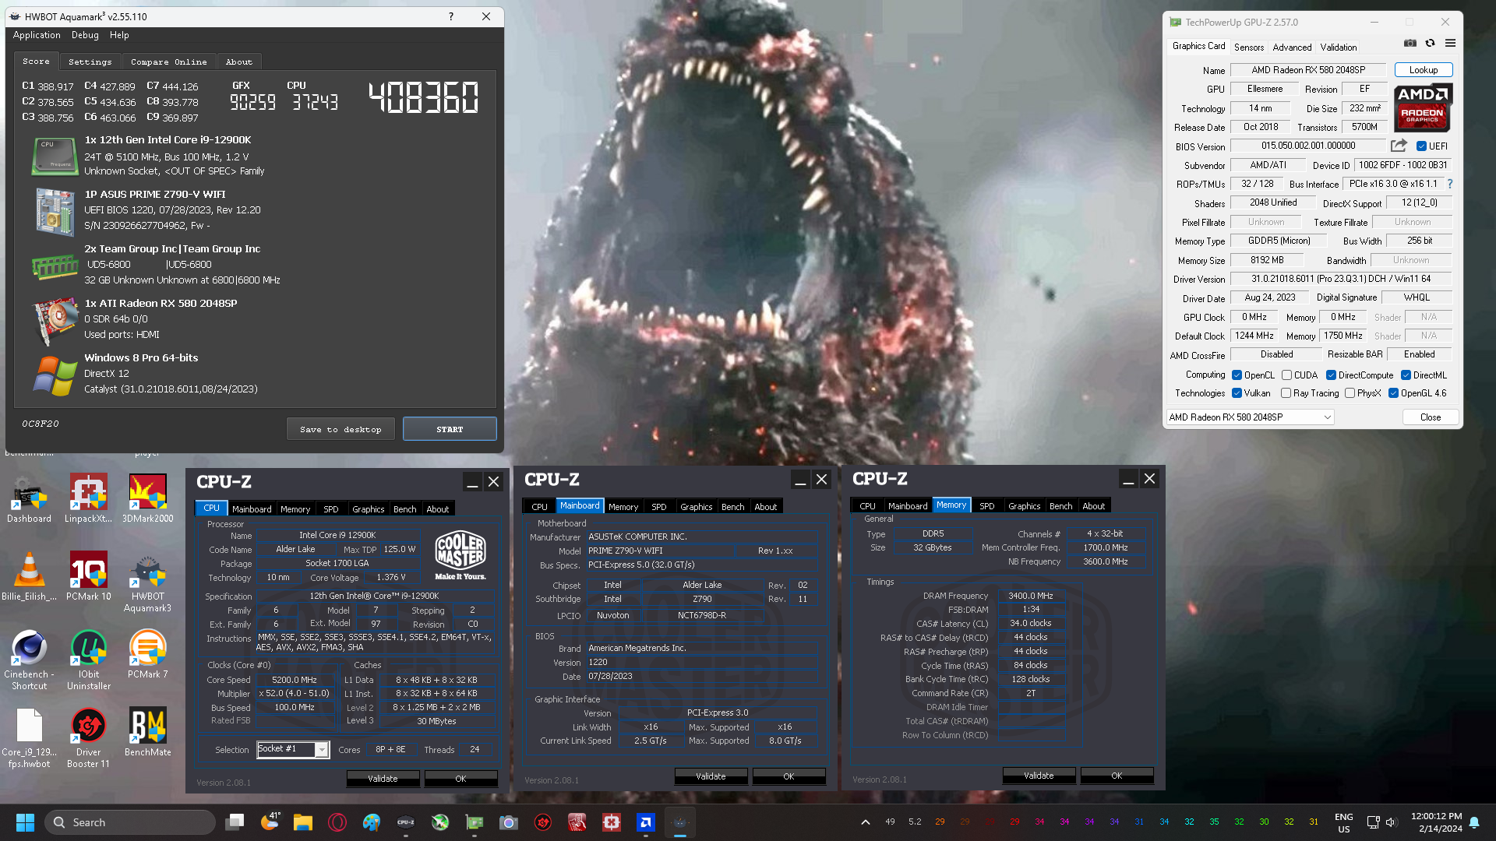
Task: Open the Debug menu in Aquamark
Action: click(85, 35)
